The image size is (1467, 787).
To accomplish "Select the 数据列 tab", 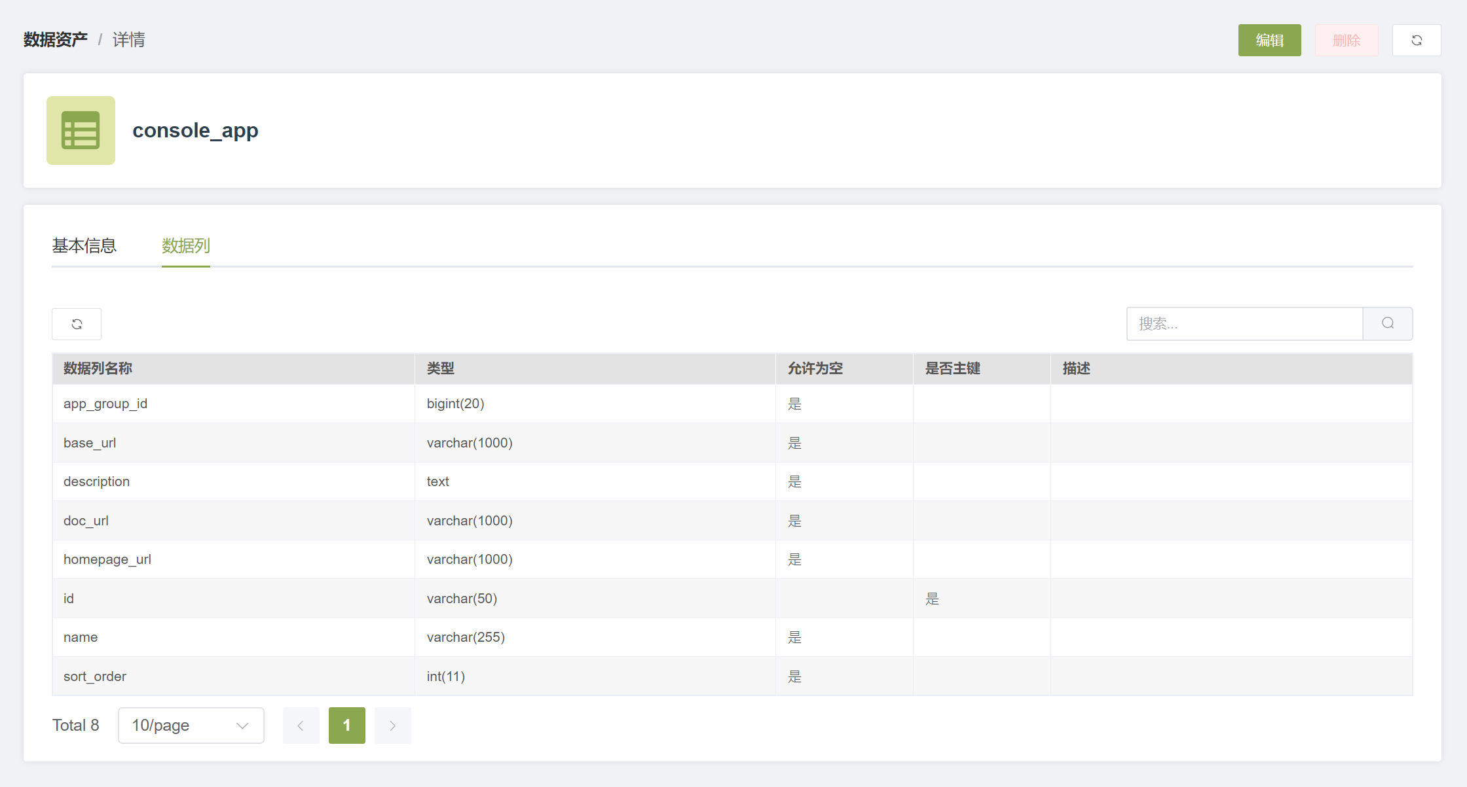I will [x=186, y=246].
